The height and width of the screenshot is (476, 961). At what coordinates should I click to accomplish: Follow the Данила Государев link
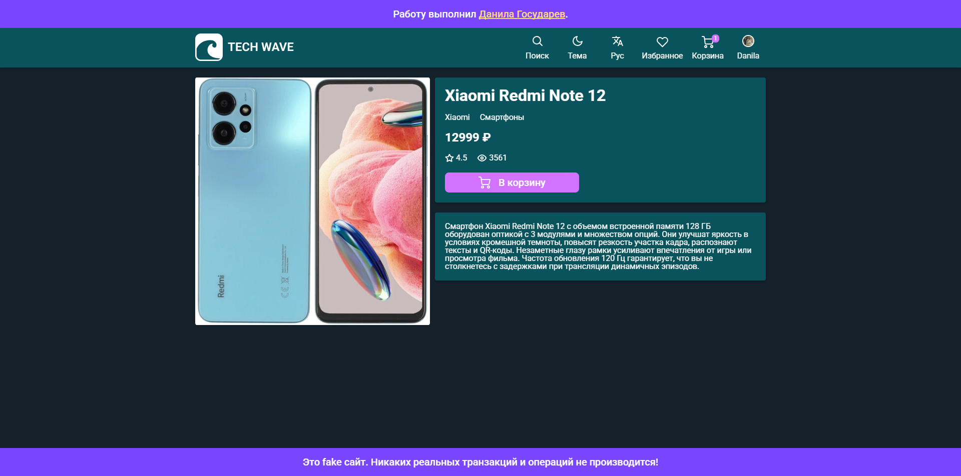[522, 14]
